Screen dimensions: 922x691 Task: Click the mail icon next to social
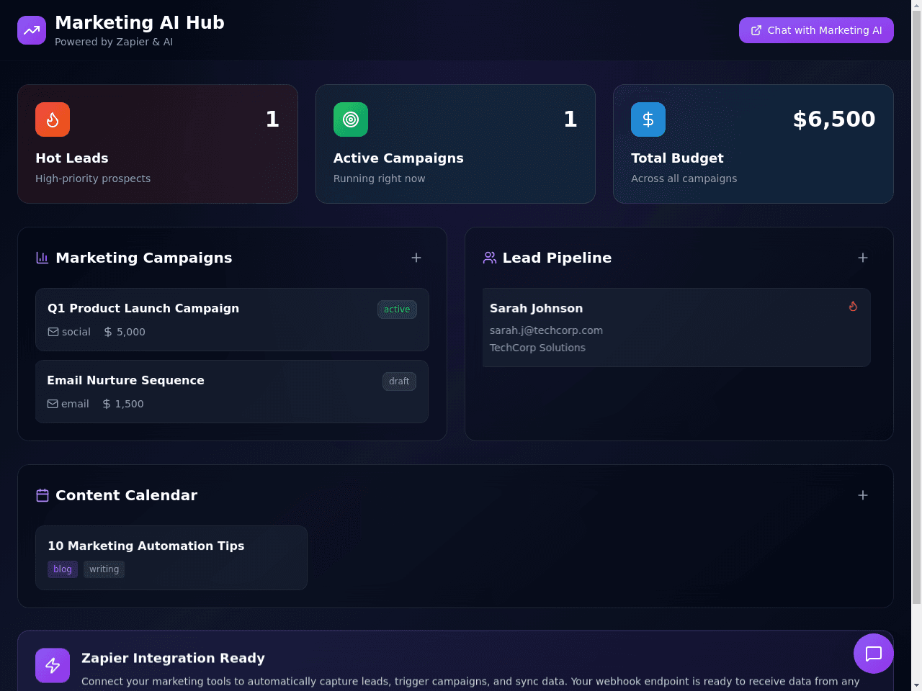coord(53,332)
